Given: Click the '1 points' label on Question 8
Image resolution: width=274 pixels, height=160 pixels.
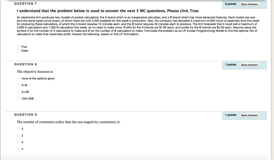Looking at the screenshot, I should point(231,65).
